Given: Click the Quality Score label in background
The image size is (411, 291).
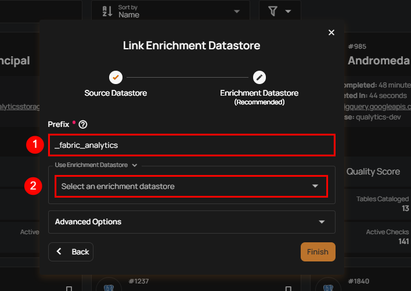Looking at the screenshot, I should click(x=373, y=172).
